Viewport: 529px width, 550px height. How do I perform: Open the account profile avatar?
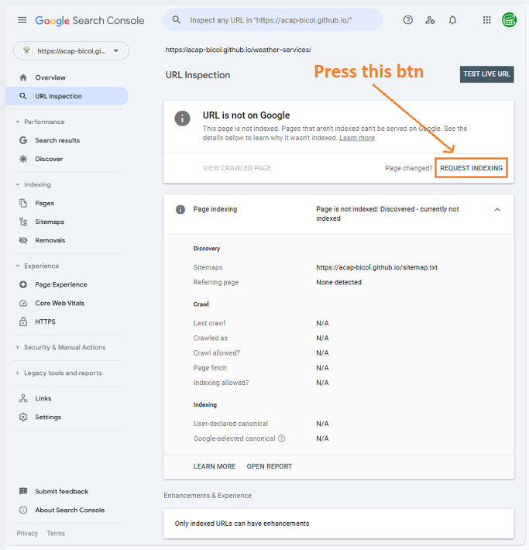[x=509, y=20]
